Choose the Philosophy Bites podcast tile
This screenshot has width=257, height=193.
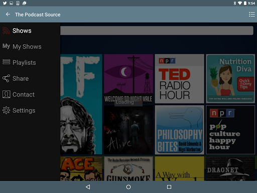tap(180, 130)
